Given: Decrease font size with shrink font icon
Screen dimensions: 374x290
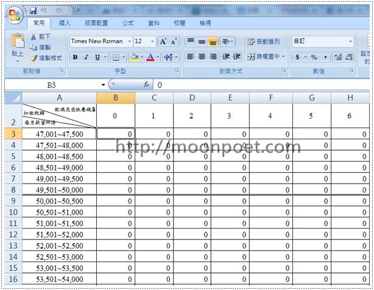Looking at the screenshot, I should point(174,42).
